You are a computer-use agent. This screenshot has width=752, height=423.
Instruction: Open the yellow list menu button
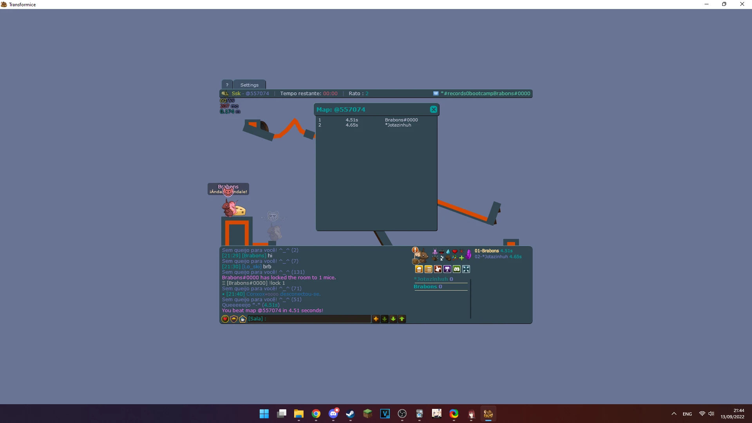(428, 269)
